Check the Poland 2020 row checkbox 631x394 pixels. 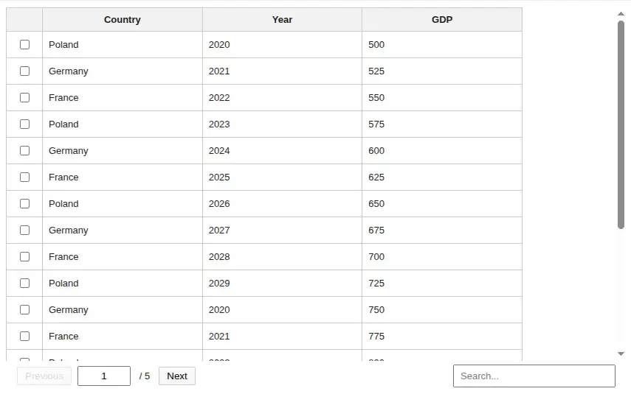[24, 44]
